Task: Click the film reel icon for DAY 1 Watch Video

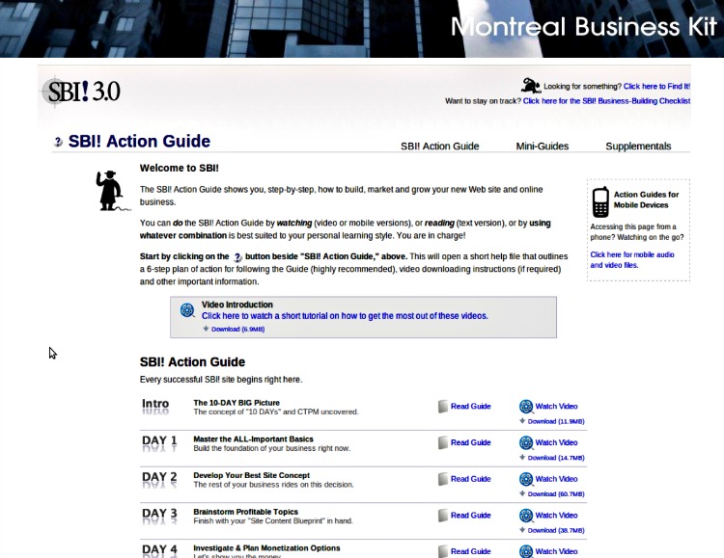Action: (x=526, y=442)
